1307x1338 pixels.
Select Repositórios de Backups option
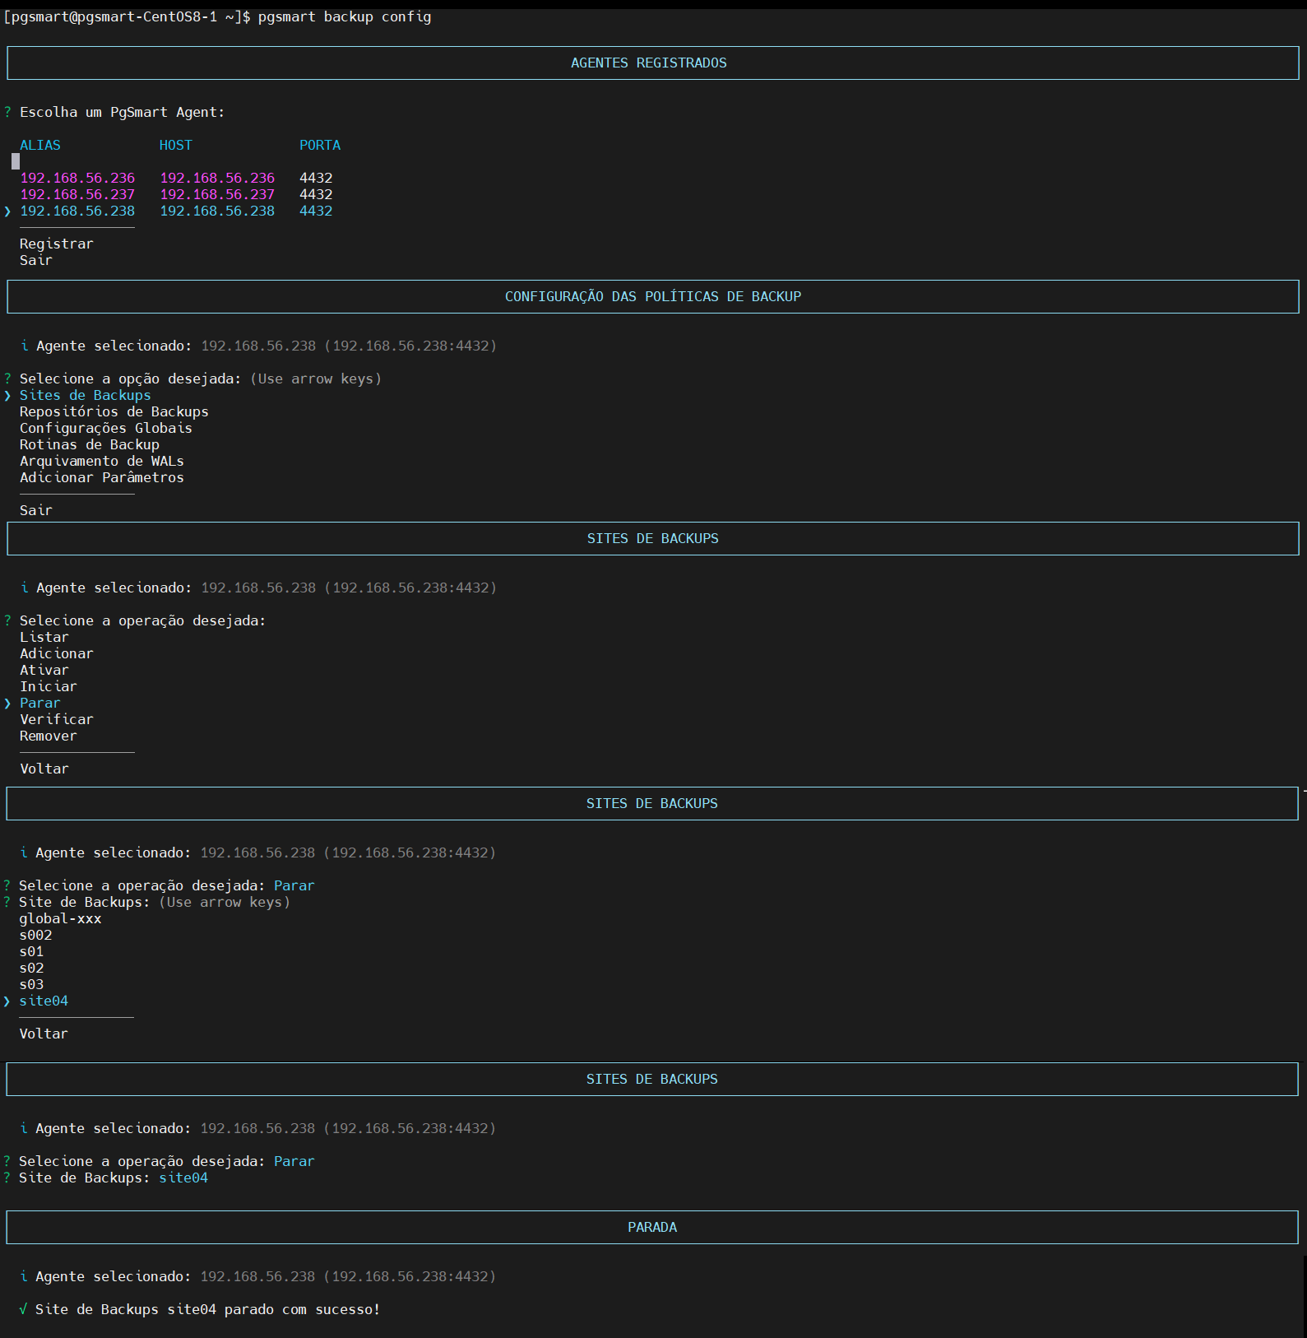pos(114,411)
